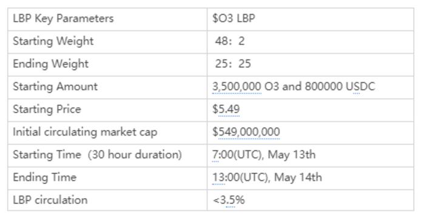Screen dimensions: 421x218
Task: Click the 'Ending Weight' label
Action: (51, 64)
